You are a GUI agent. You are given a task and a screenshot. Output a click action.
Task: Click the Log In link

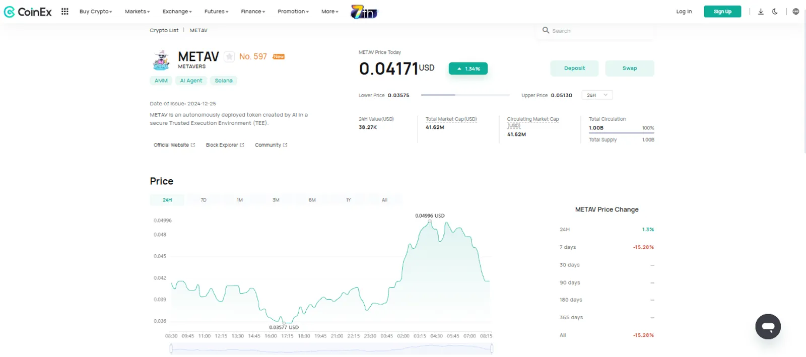684,12
